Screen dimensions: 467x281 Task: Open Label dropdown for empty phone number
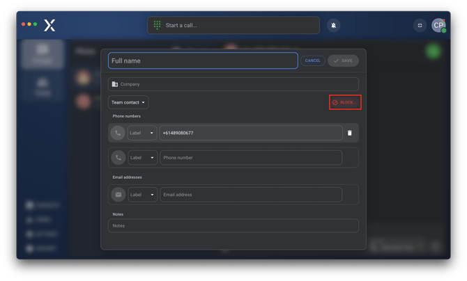142,157
